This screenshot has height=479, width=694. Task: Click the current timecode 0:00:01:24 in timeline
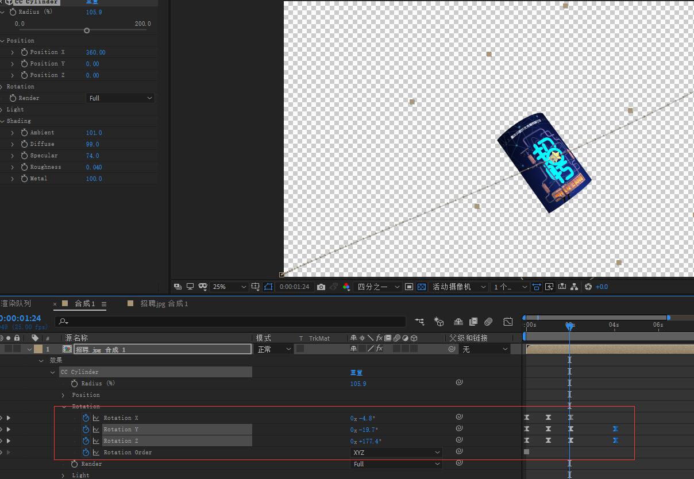pyautogui.click(x=21, y=318)
